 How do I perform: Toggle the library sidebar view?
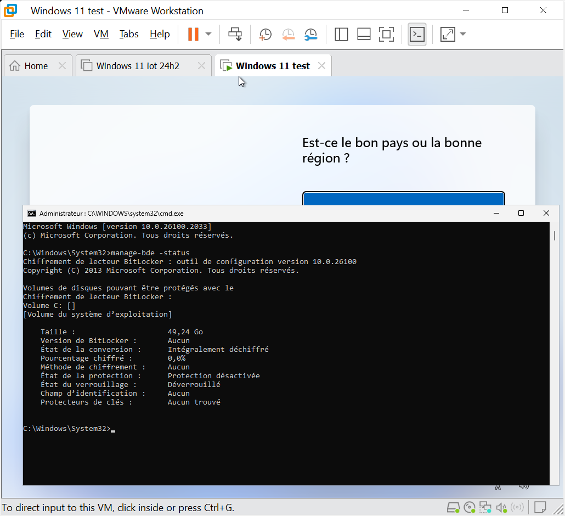341,34
